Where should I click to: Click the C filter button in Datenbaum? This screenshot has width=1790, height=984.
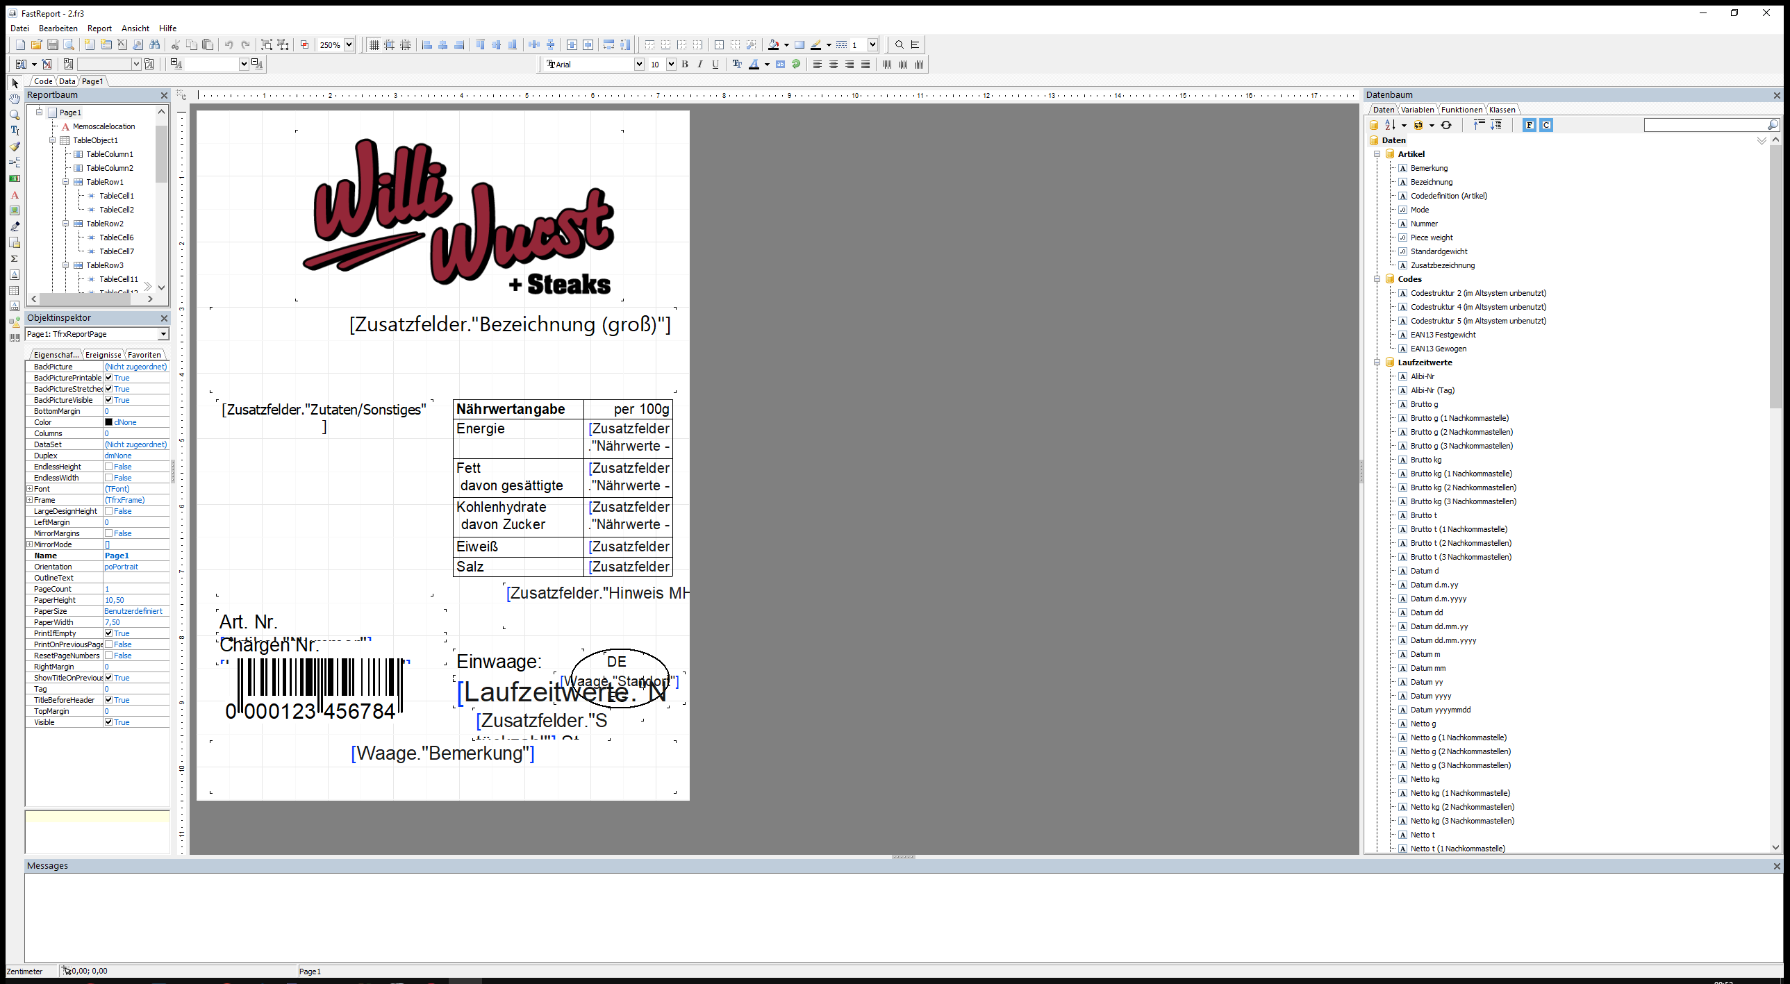point(1546,125)
